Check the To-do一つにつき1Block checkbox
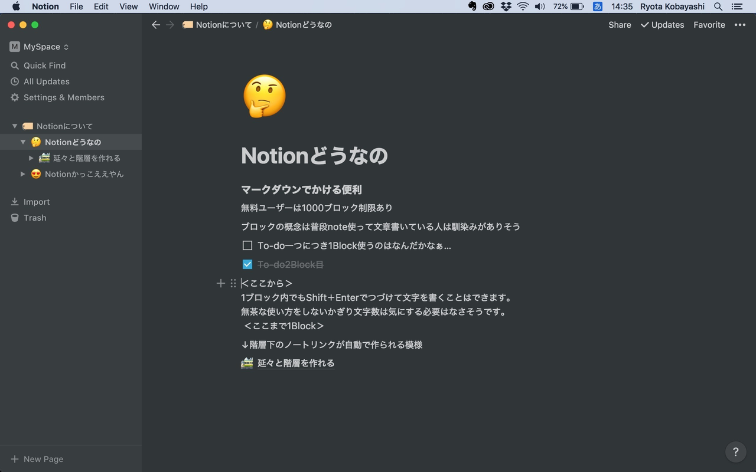The width and height of the screenshot is (756, 472). (x=247, y=245)
